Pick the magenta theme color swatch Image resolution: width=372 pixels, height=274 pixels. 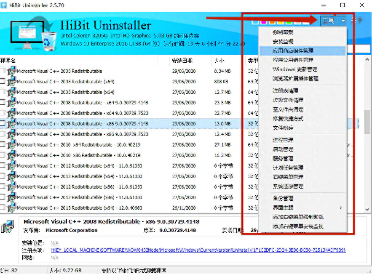[263, 21]
